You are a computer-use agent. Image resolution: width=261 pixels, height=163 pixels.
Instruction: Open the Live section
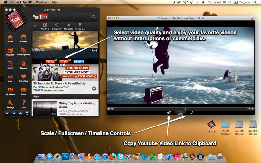point(10,78)
